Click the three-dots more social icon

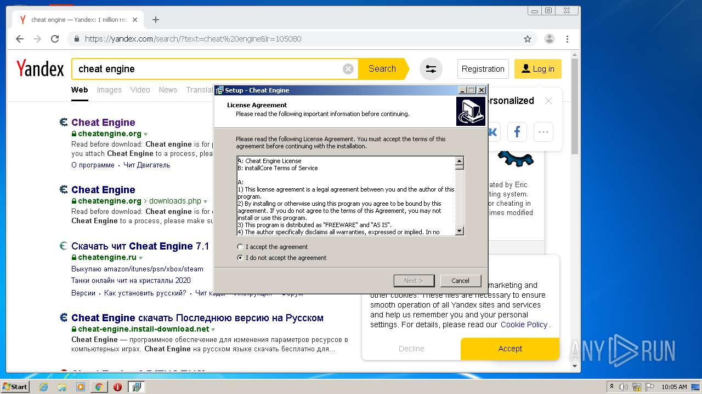(x=544, y=132)
